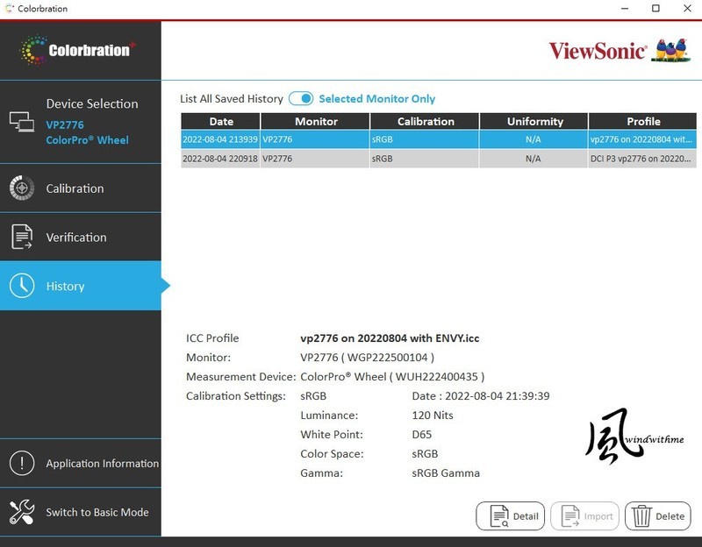Click the wrench icon for Switch to Basic Mode
This screenshot has height=547, width=702.
click(x=22, y=512)
